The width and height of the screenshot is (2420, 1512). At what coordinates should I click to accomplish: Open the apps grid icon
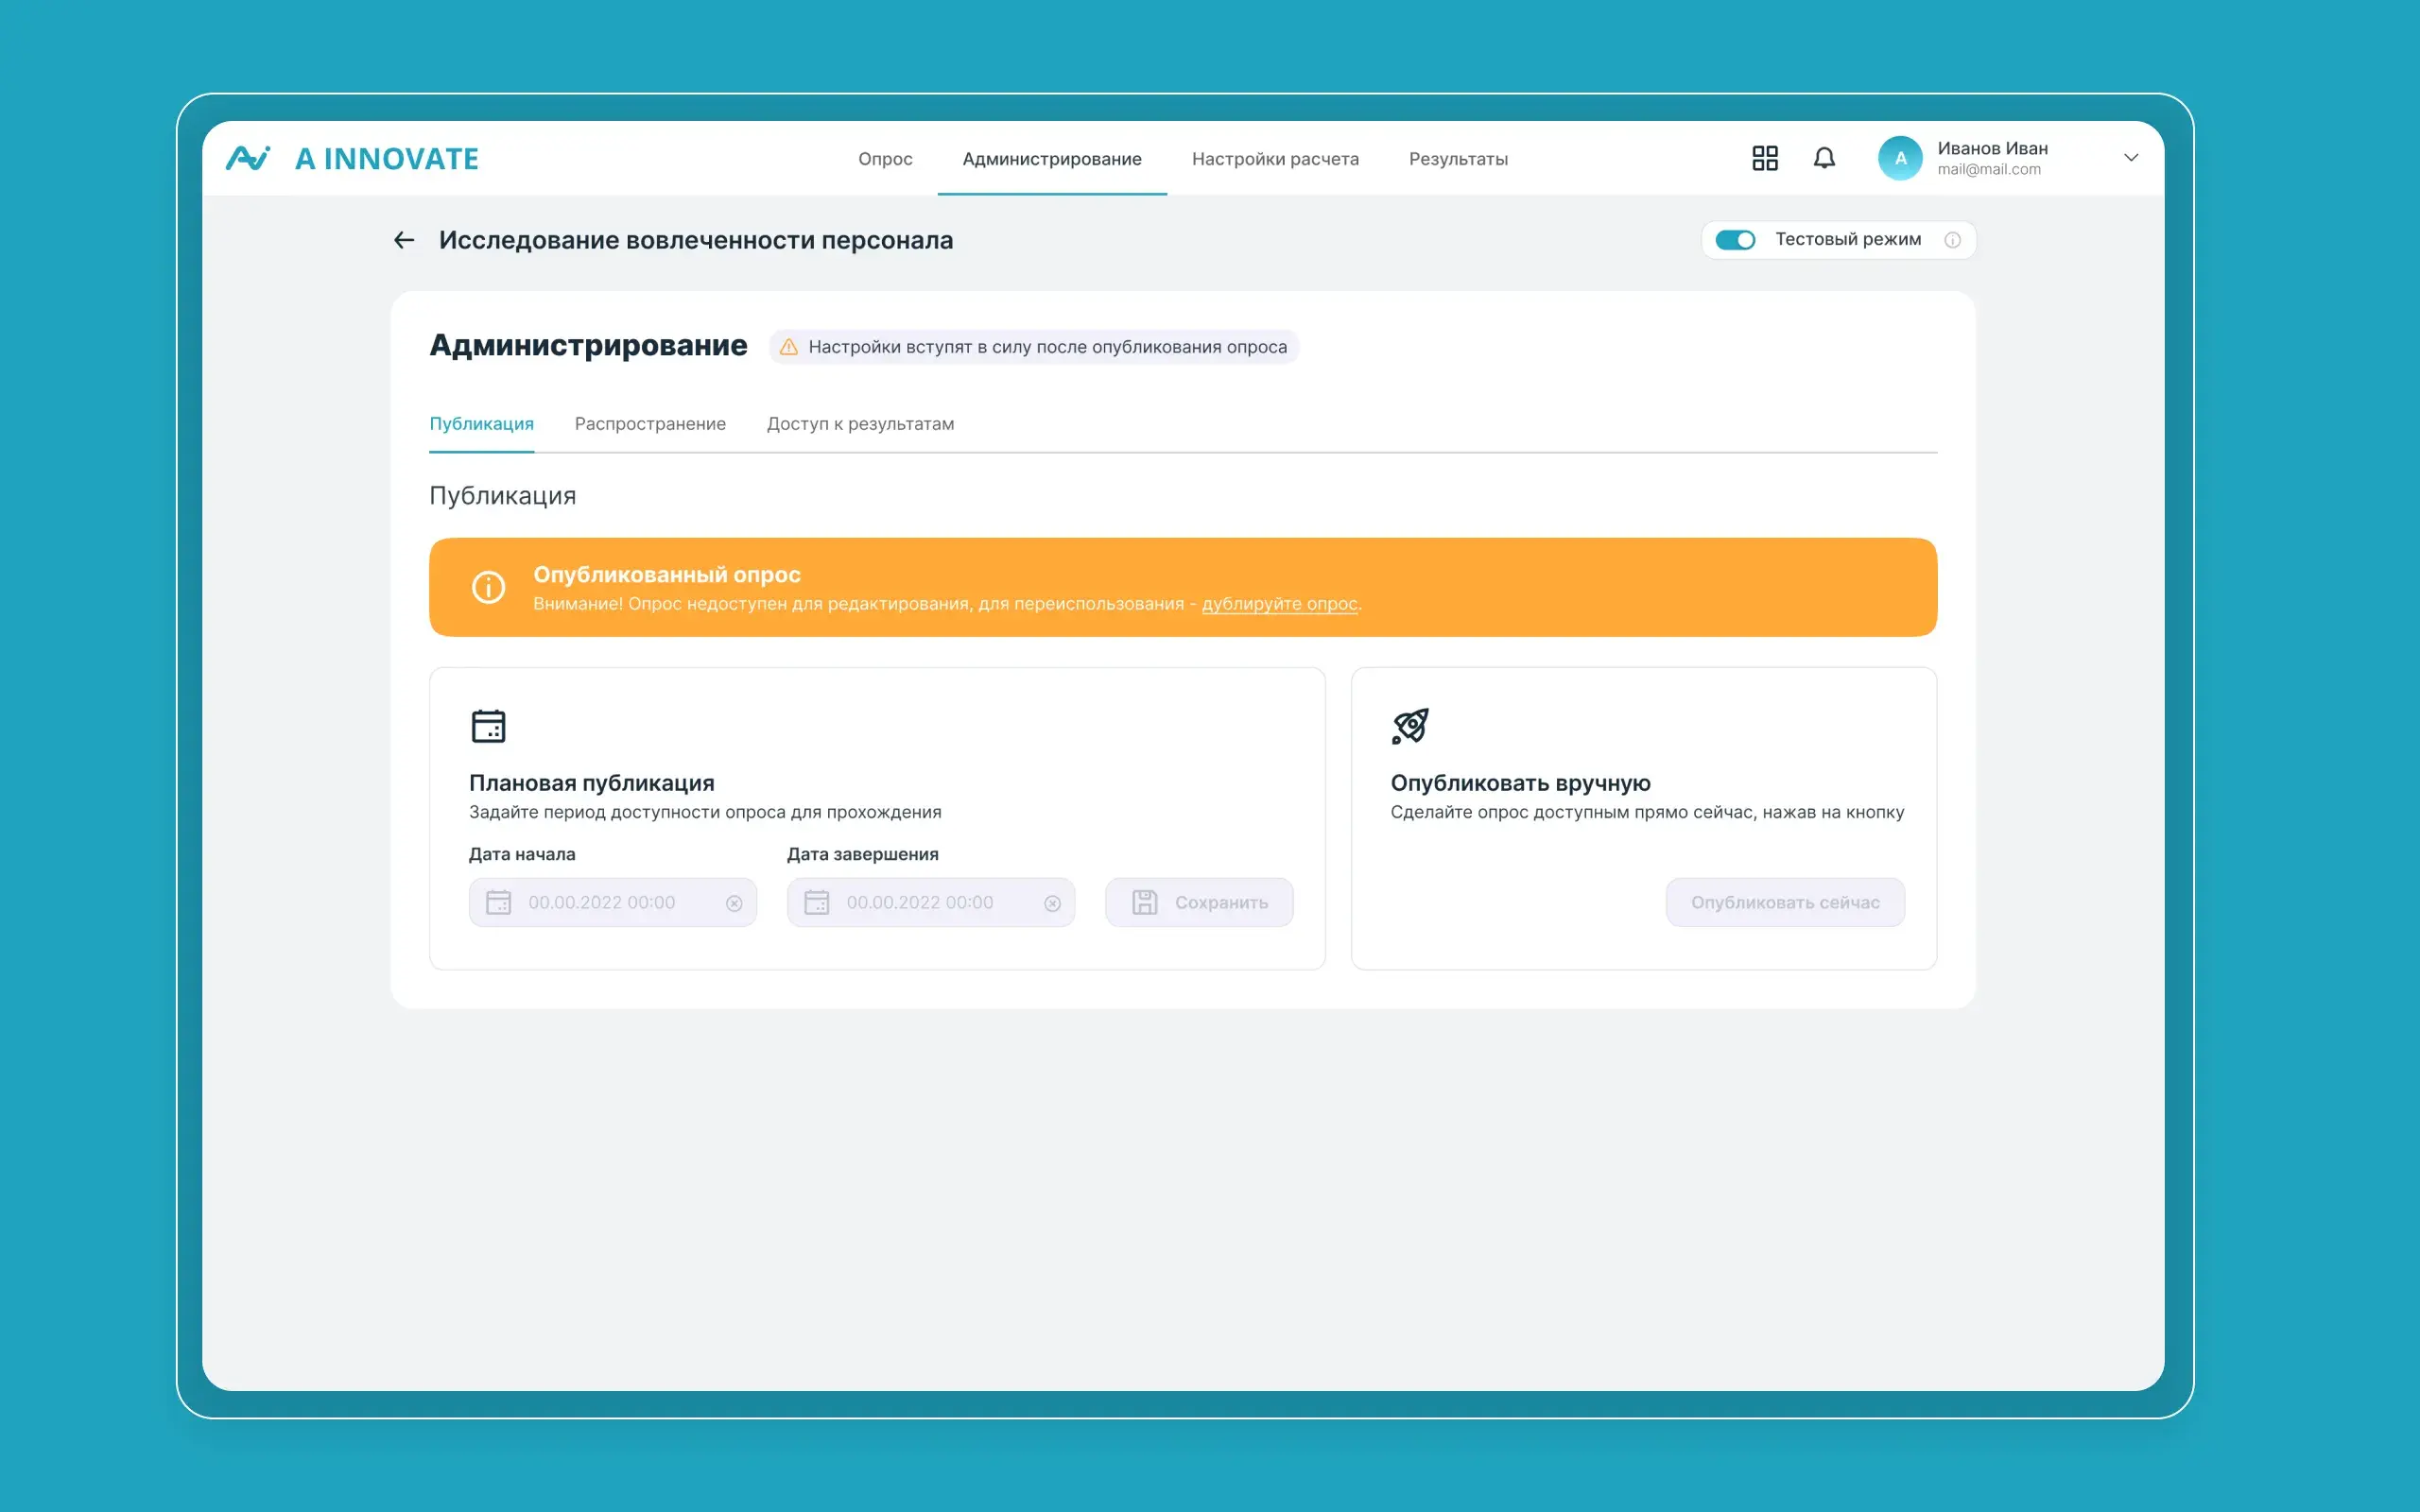tap(1765, 158)
